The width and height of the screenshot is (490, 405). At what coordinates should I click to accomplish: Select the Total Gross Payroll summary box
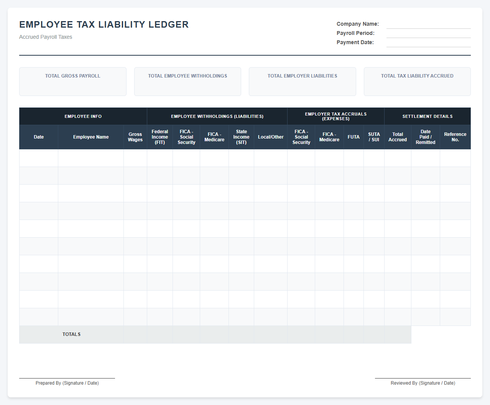pyautogui.click(x=73, y=82)
